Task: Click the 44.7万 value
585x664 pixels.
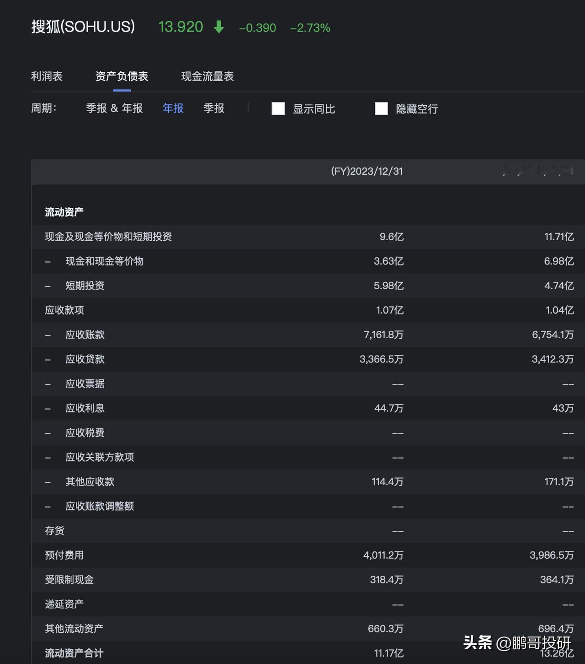Action: pyautogui.click(x=389, y=408)
